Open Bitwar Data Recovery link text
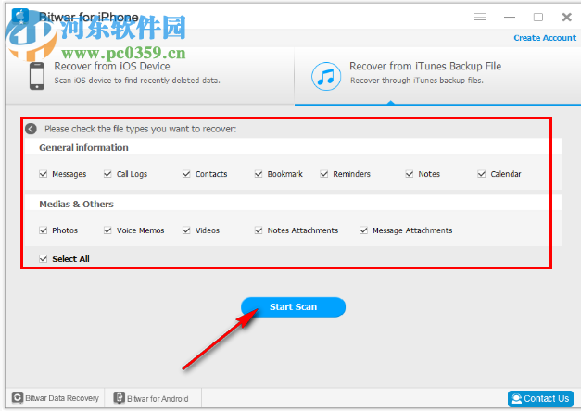 [62, 398]
